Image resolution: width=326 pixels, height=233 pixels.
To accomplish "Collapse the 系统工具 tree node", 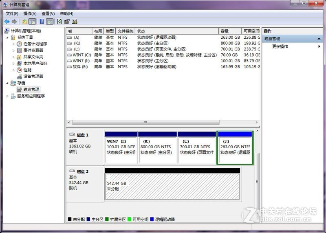I will coord(7,37).
